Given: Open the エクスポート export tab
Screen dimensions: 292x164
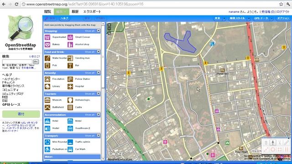Looking at the screenshot, I should (x=92, y=11).
